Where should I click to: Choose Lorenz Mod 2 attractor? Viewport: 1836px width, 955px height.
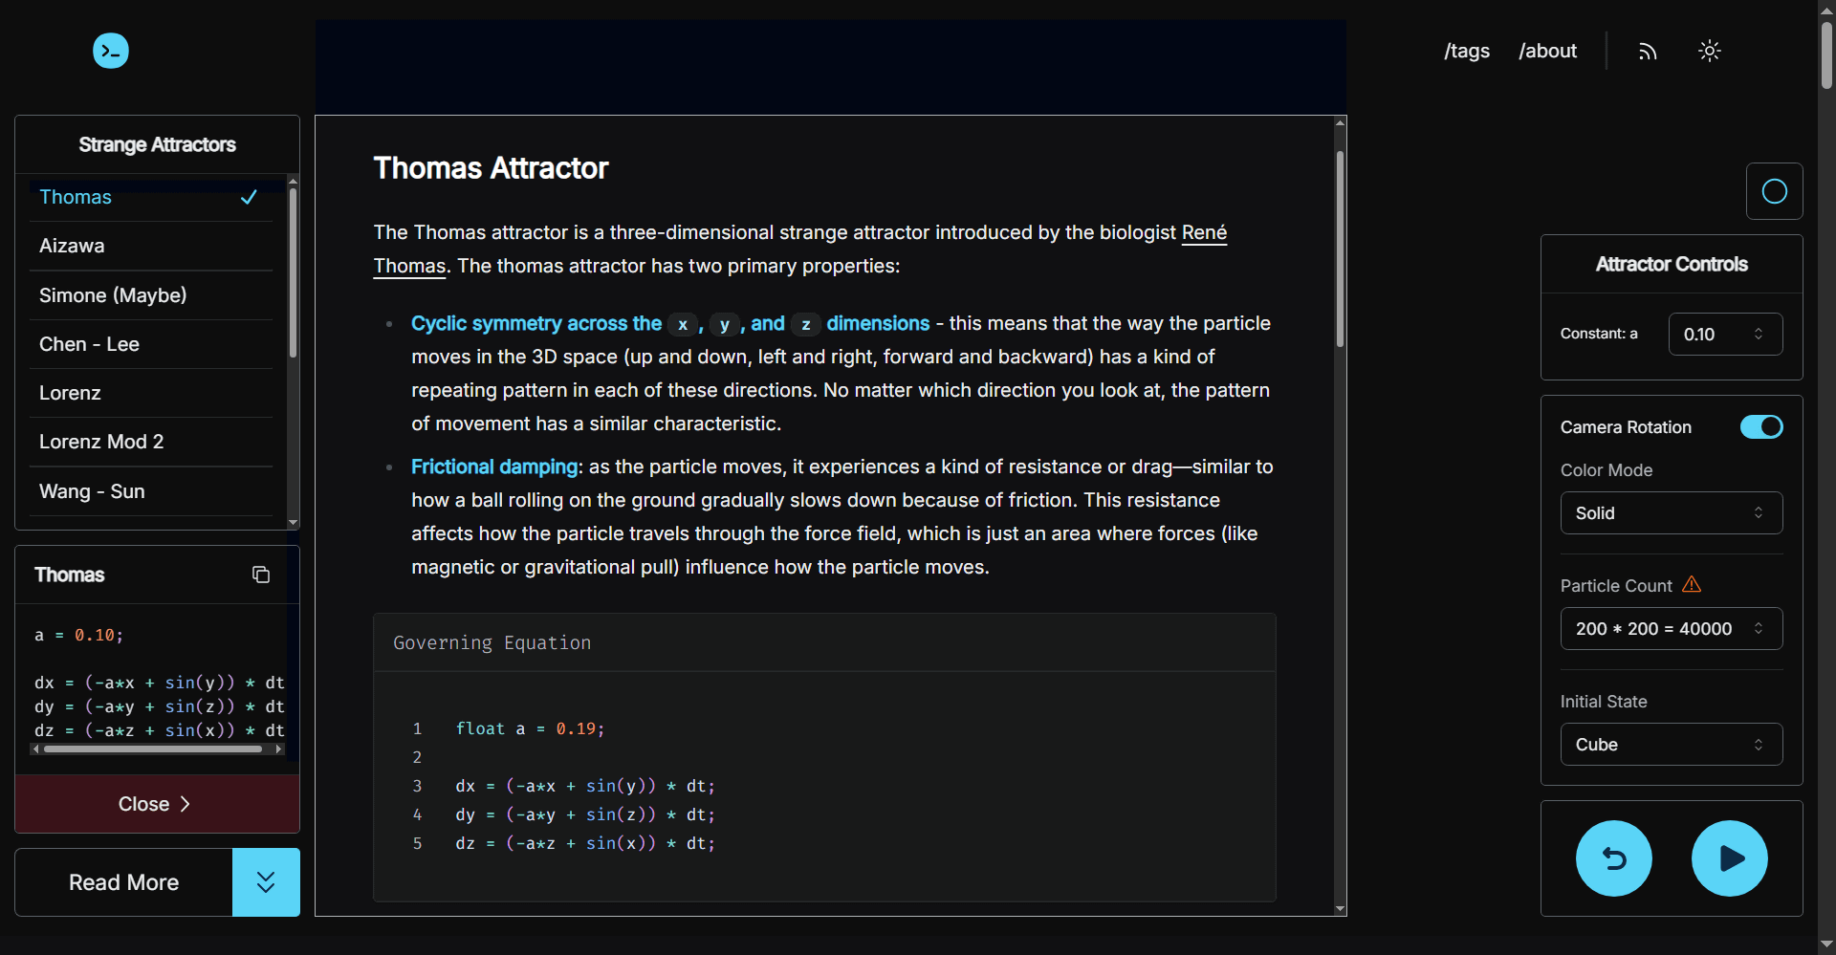click(x=101, y=442)
